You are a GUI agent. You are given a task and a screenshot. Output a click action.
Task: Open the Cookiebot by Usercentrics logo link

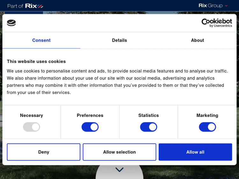217,23
